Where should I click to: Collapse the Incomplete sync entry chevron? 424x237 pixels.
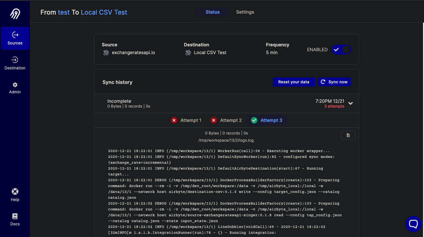(x=351, y=103)
